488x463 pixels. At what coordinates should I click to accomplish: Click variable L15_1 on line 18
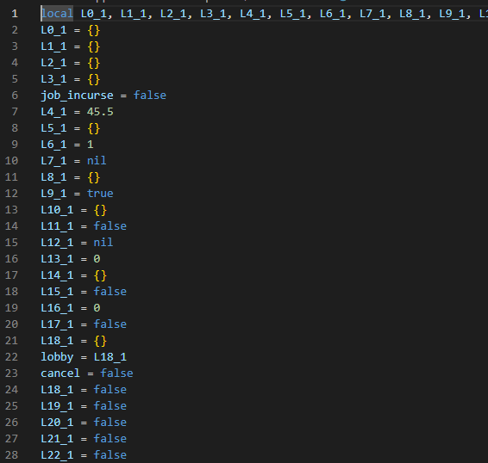(x=57, y=292)
